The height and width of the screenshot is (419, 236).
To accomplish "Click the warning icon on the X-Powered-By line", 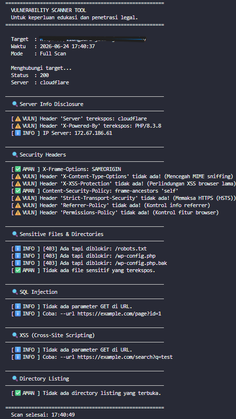I will [18, 126].
